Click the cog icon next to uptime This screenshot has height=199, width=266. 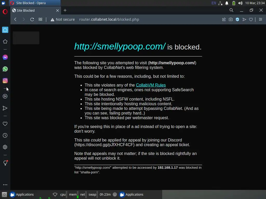pos(115,194)
